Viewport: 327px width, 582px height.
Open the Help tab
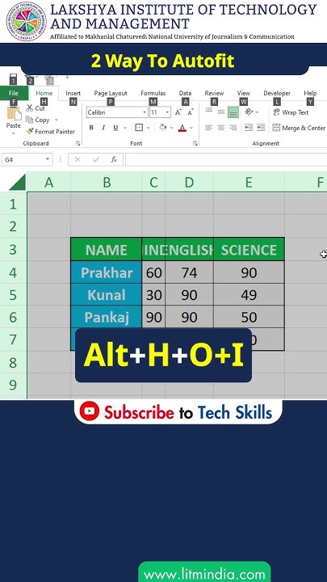[310, 93]
